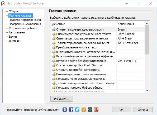Select the Дневник tree item
The height and width of the screenshot is (115, 157).
(x=15, y=41)
